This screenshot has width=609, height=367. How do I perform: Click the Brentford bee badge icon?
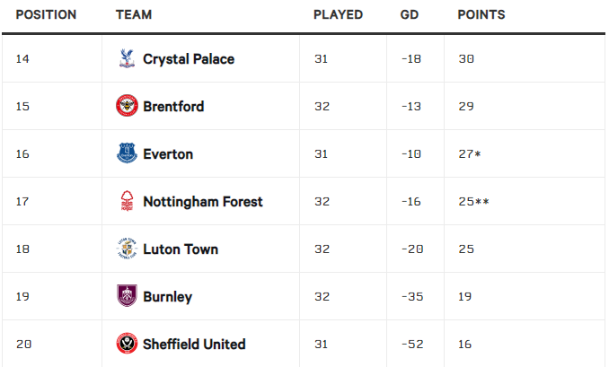click(x=127, y=106)
